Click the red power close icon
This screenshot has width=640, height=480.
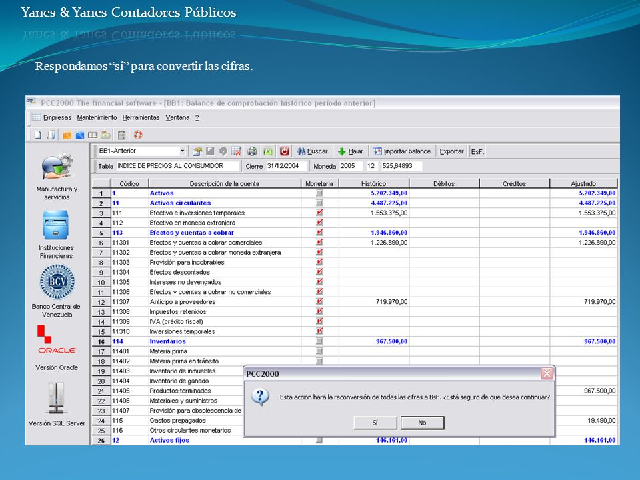coord(285,151)
